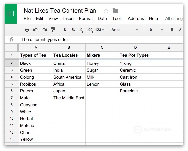This screenshot has height=151, width=188.
Task: Select column C header
Action: (x=102, y=48)
